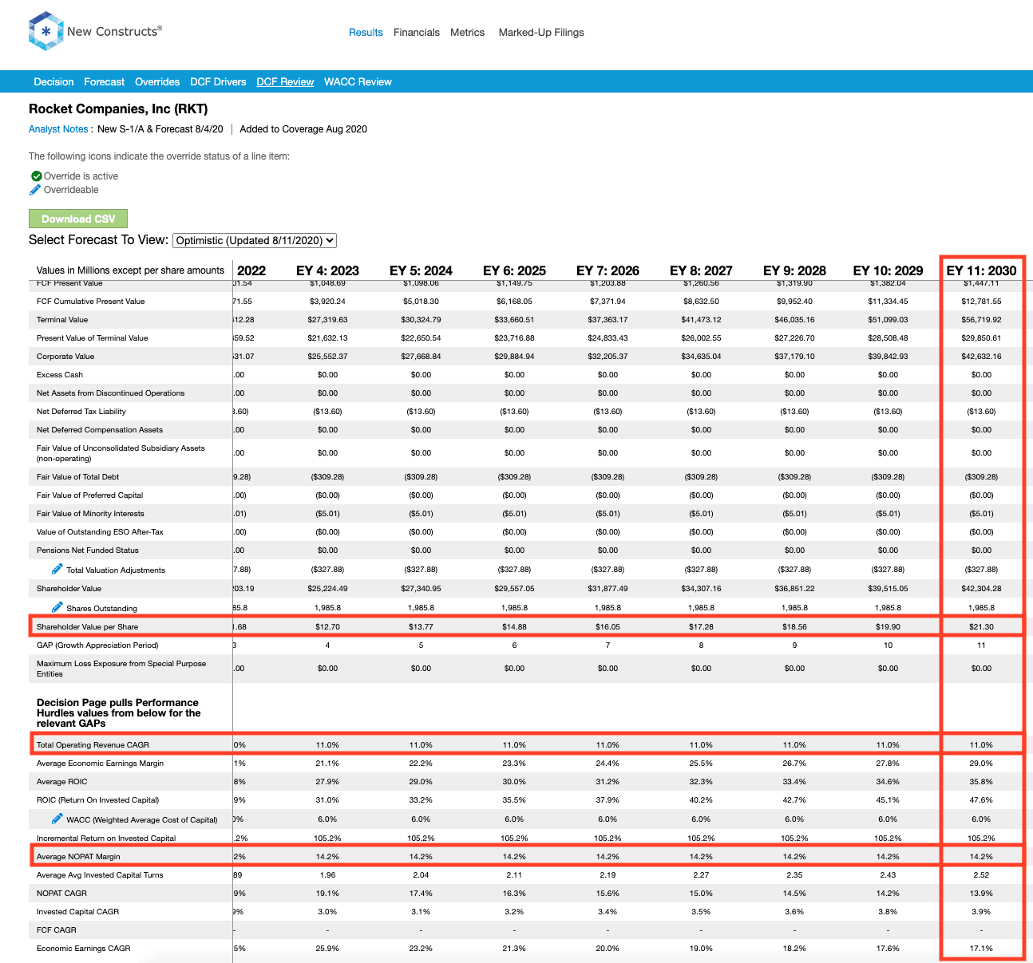Click the EY 9: 2028 column header
The height and width of the screenshot is (963, 1033).
(794, 270)
